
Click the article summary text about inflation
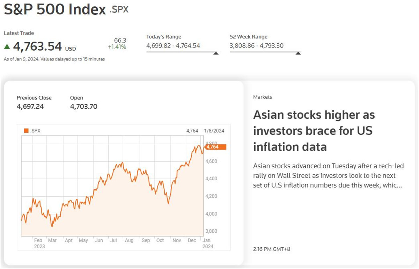click(328, 176)
